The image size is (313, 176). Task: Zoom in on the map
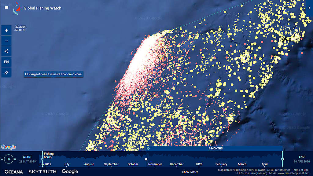(6, 30)
